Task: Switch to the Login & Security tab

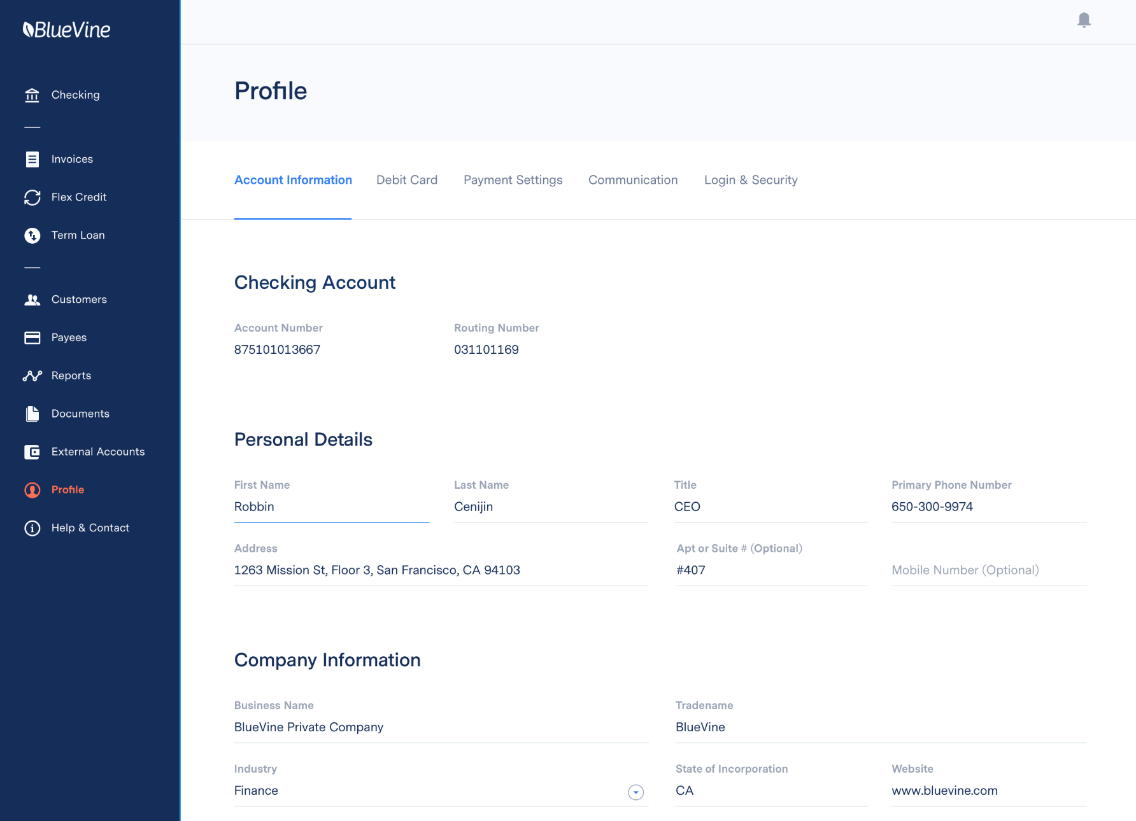Action: point(751,180)
